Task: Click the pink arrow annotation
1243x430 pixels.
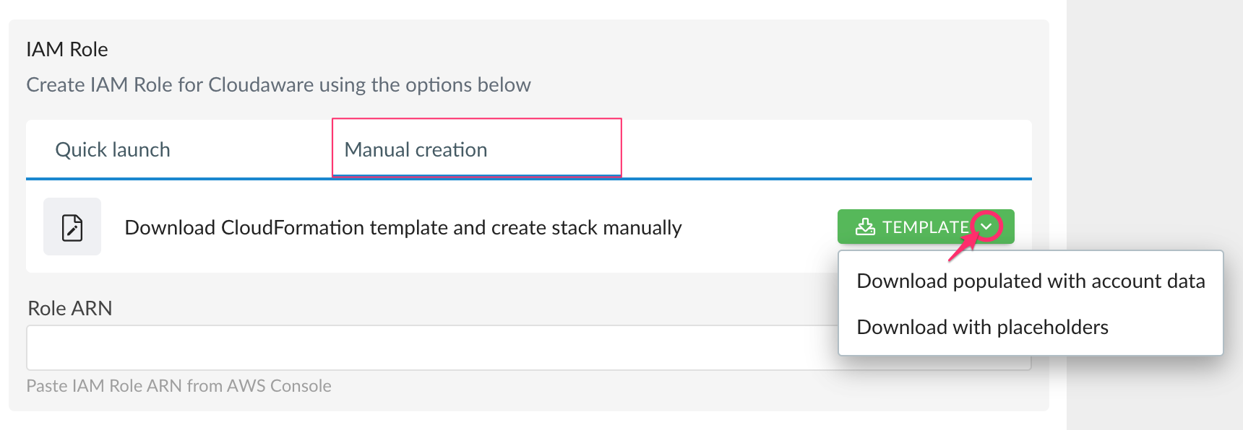Action: [x=963, y=249]
